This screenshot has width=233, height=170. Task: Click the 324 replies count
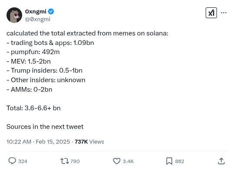tap(23, 161)
